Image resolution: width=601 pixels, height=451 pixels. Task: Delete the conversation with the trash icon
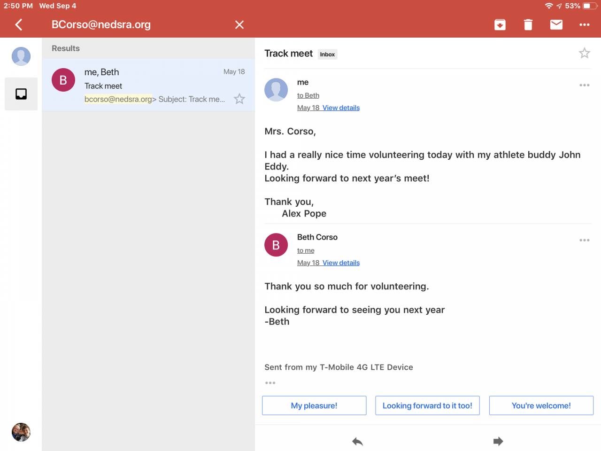[x=528, y=24]
